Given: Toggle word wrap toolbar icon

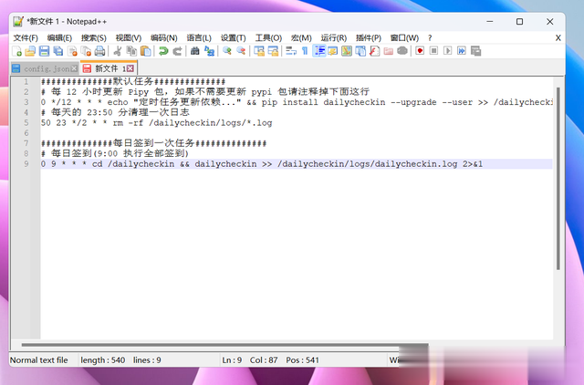Looking at the screenshot, I should click(x=291, y=51).
